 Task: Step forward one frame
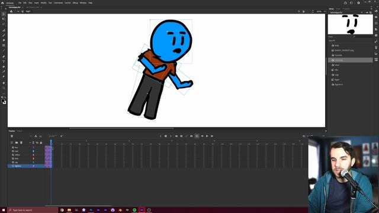212,136
